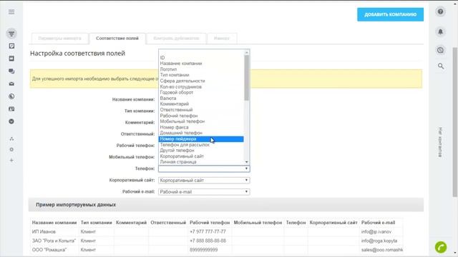This screenshot has width=458, height=257.
Task: Choose Корпоративный сайт in the open dropdown list
Action: tap(201, 156)
